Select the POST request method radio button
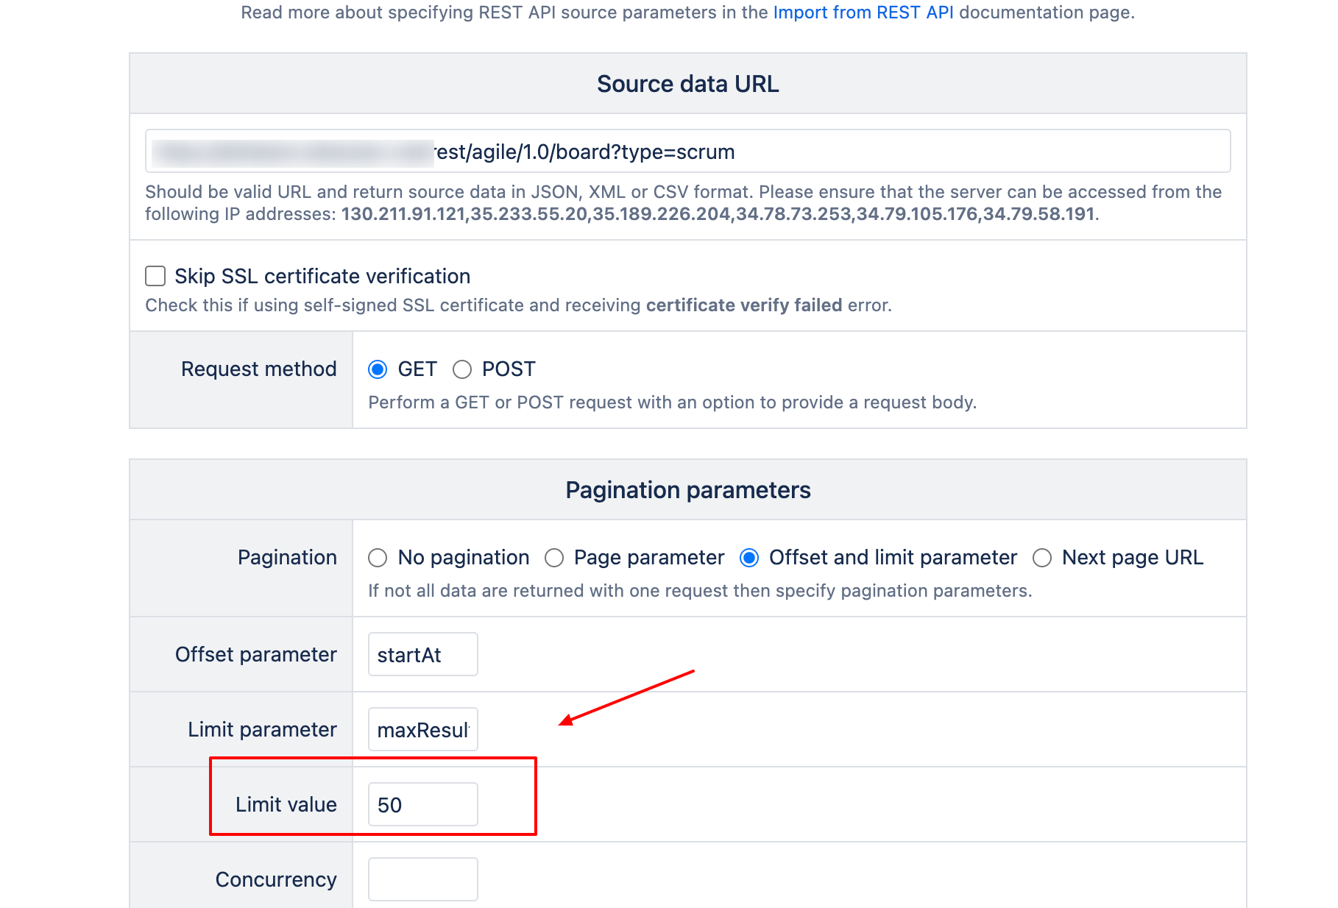 click(x=462, y=369)
